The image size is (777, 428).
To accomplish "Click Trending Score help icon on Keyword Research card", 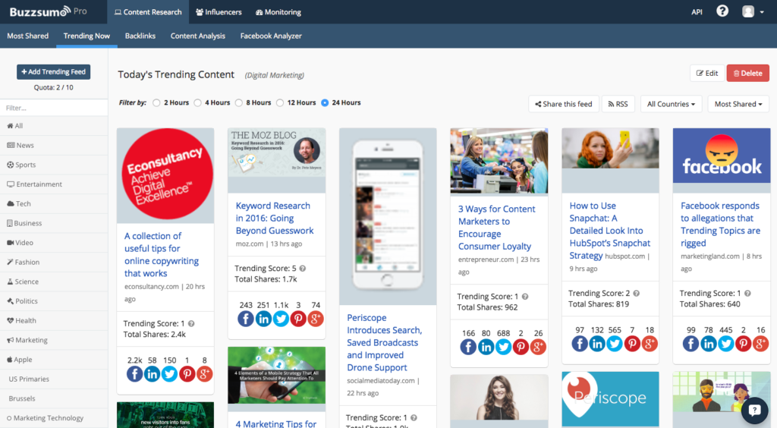I will coord(302,269).
